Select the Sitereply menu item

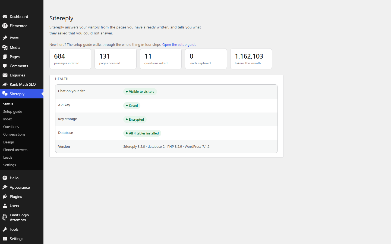22,94
